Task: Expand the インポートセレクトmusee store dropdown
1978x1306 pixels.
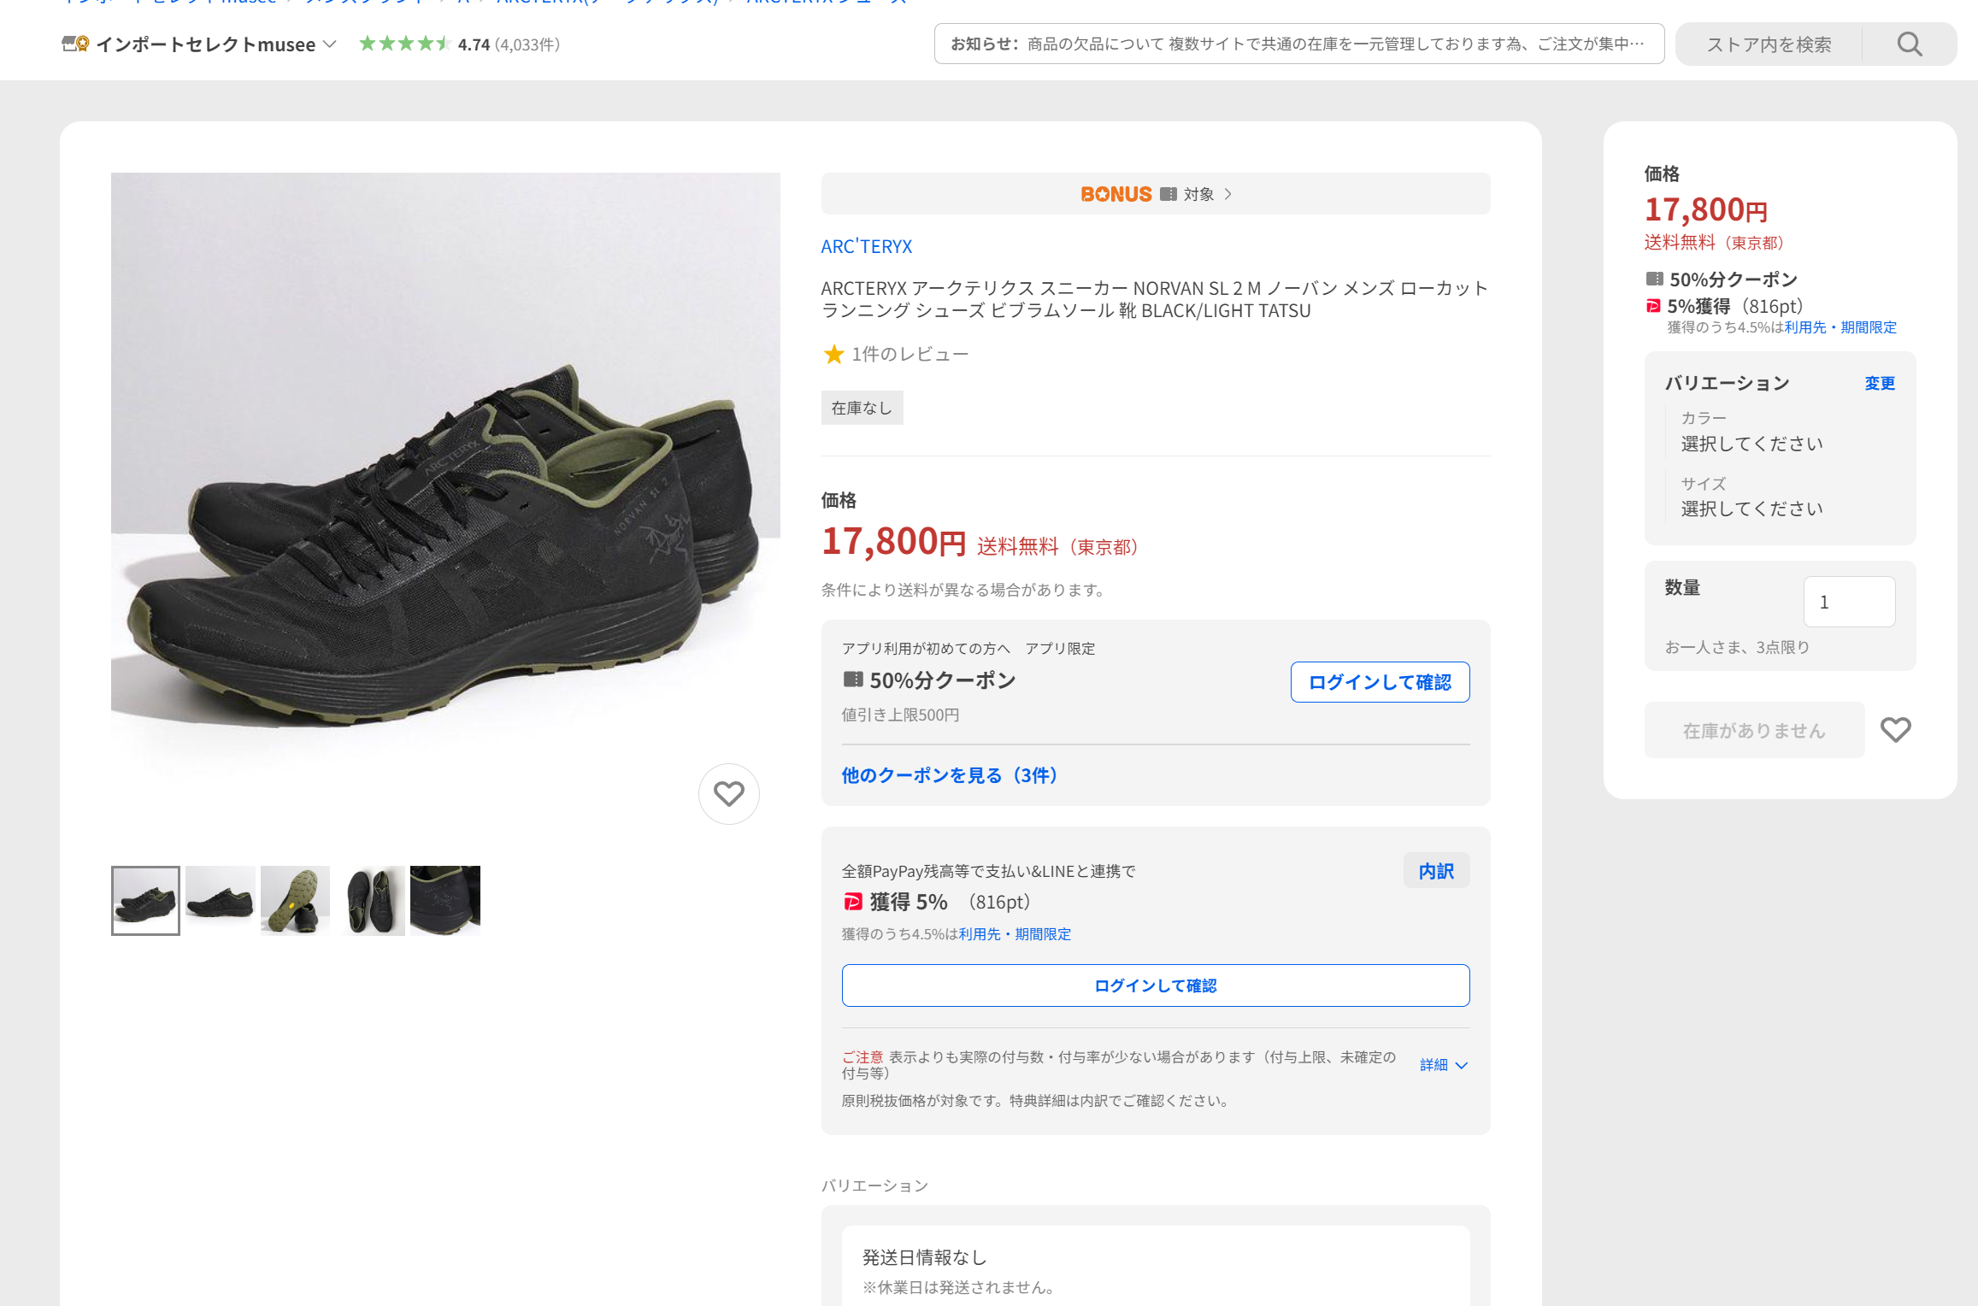Action: click(x=330, y=44)
